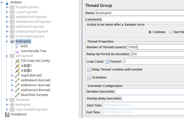184x118 pixels.
Task: Expand the regist-${email} sampler node
Action: tap(12, 75)
